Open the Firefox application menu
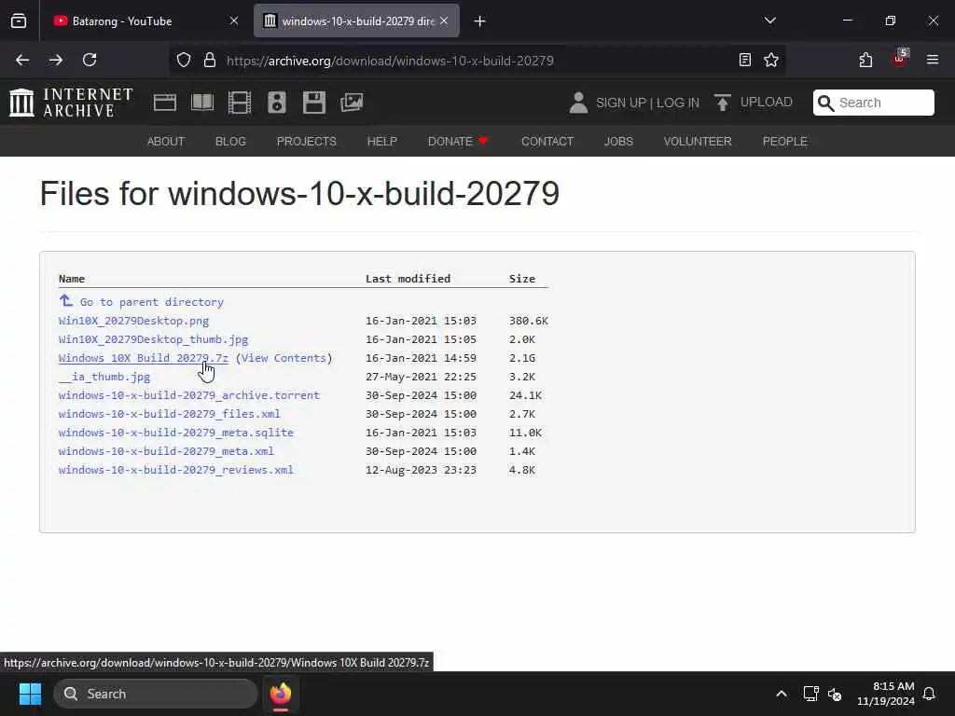Viewport: 955px width, 716px height. tap(933, 60)
